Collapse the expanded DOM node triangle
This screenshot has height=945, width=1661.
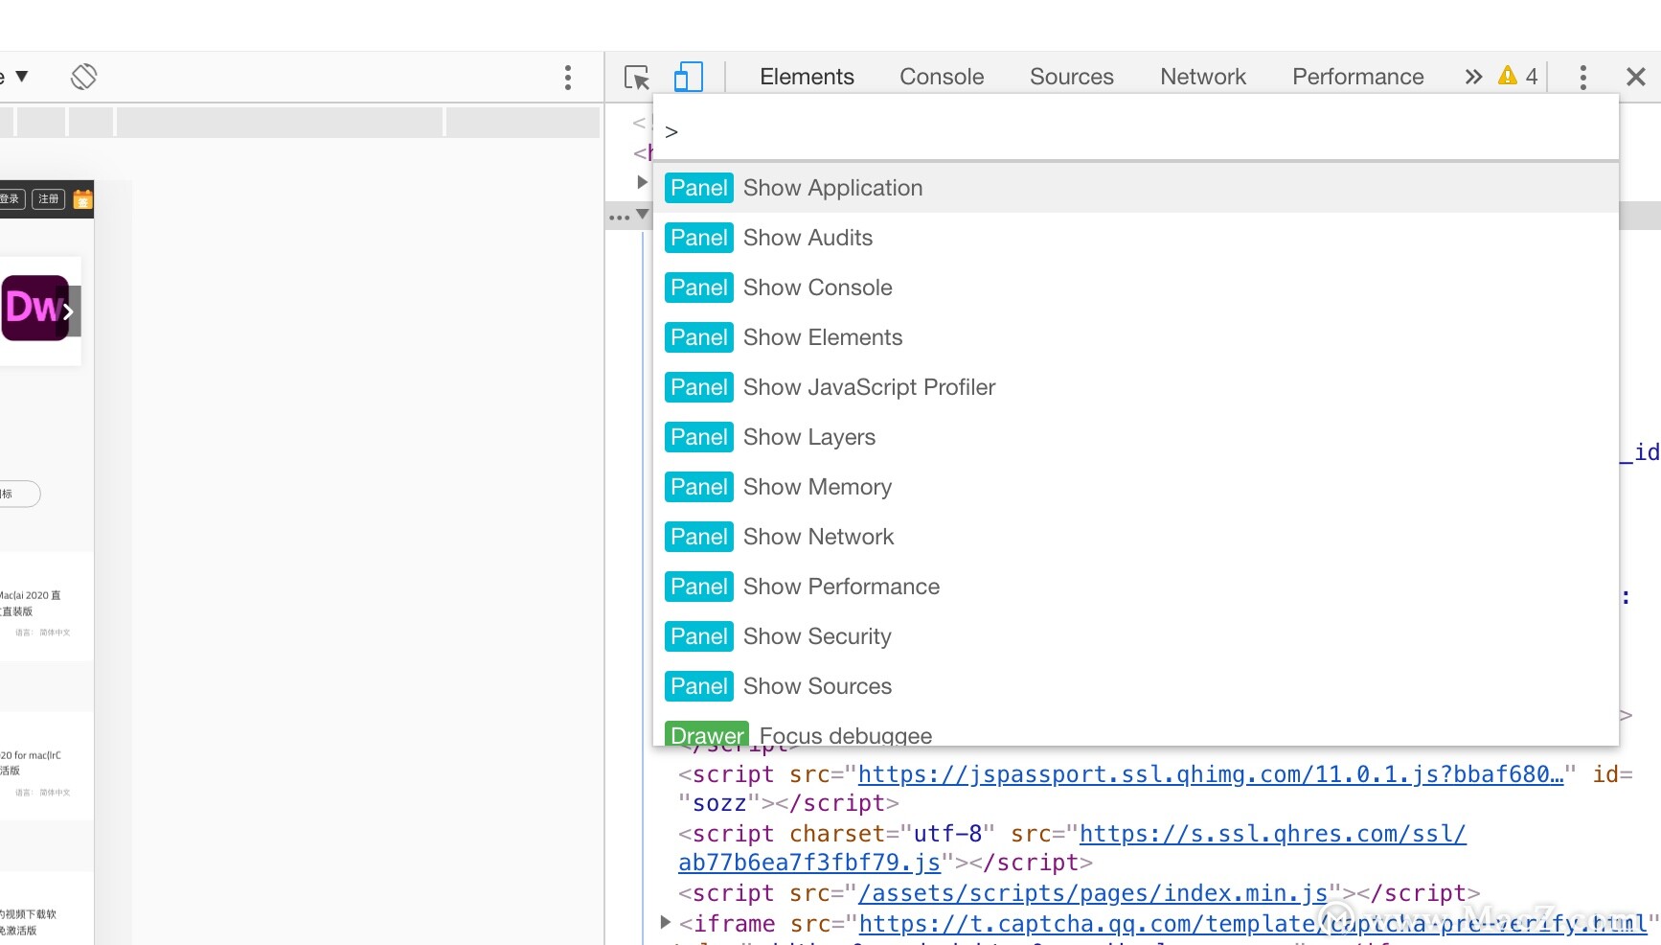pyautogui.click(x=643, y=214)
